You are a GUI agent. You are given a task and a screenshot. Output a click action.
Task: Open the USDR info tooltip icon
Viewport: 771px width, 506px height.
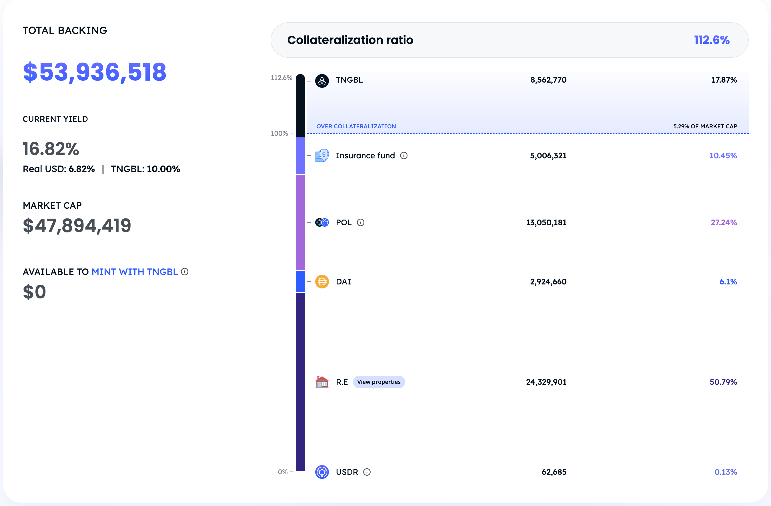[x=367, y=472]
